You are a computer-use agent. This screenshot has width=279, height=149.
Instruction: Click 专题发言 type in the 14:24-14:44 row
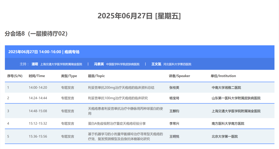pyautogui.click(x=68, y=98)
